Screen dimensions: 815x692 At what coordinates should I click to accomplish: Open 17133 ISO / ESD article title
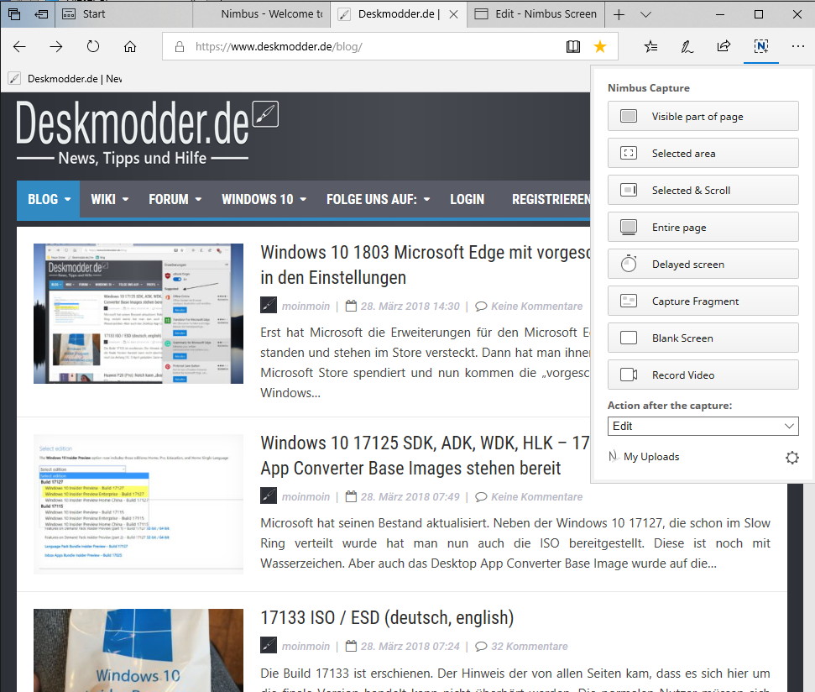(x=387, y=617)
